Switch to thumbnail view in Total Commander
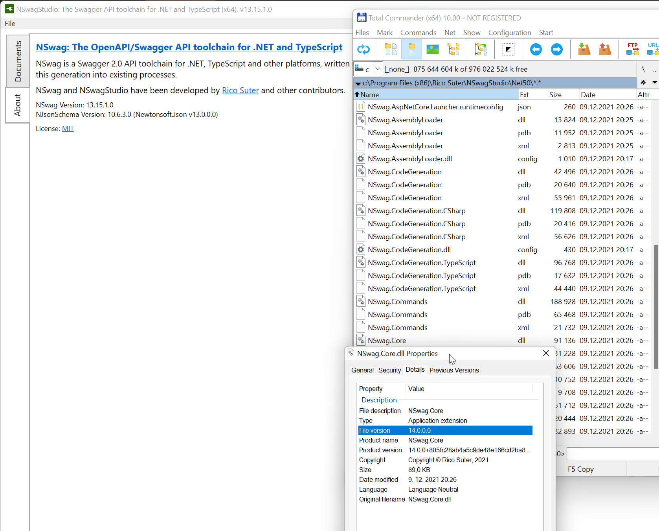The image size is (659, 531). (432, 49)
